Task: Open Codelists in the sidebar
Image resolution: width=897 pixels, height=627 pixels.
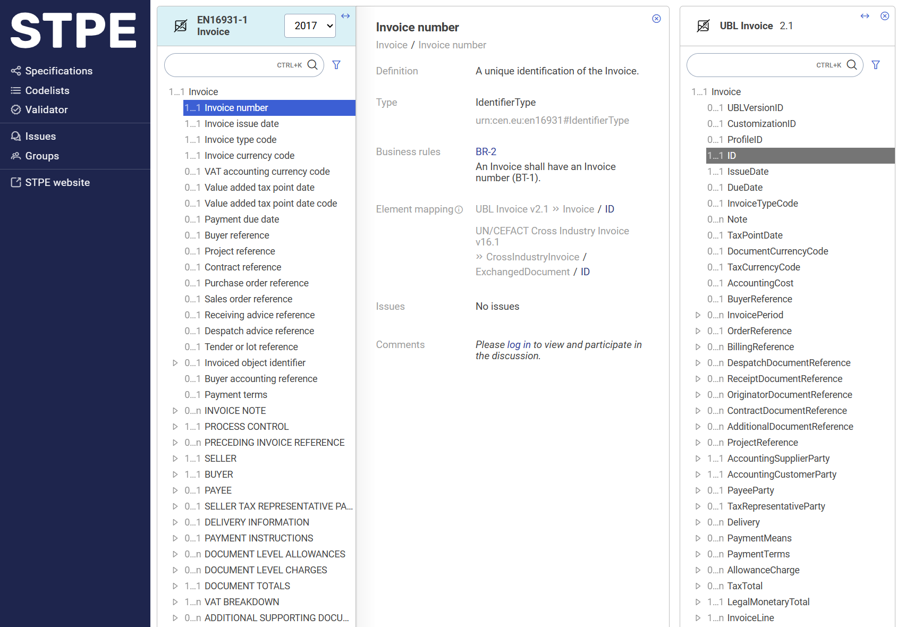Action: [47, 90]
